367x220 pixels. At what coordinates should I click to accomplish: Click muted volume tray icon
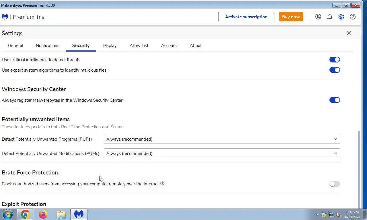[338, 215]
